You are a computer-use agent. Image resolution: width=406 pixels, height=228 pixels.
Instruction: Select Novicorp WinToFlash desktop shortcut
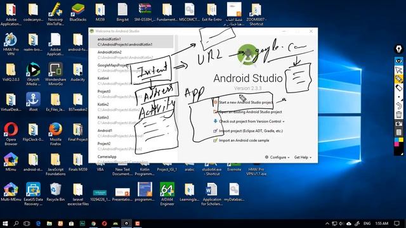tap(55, 14)
